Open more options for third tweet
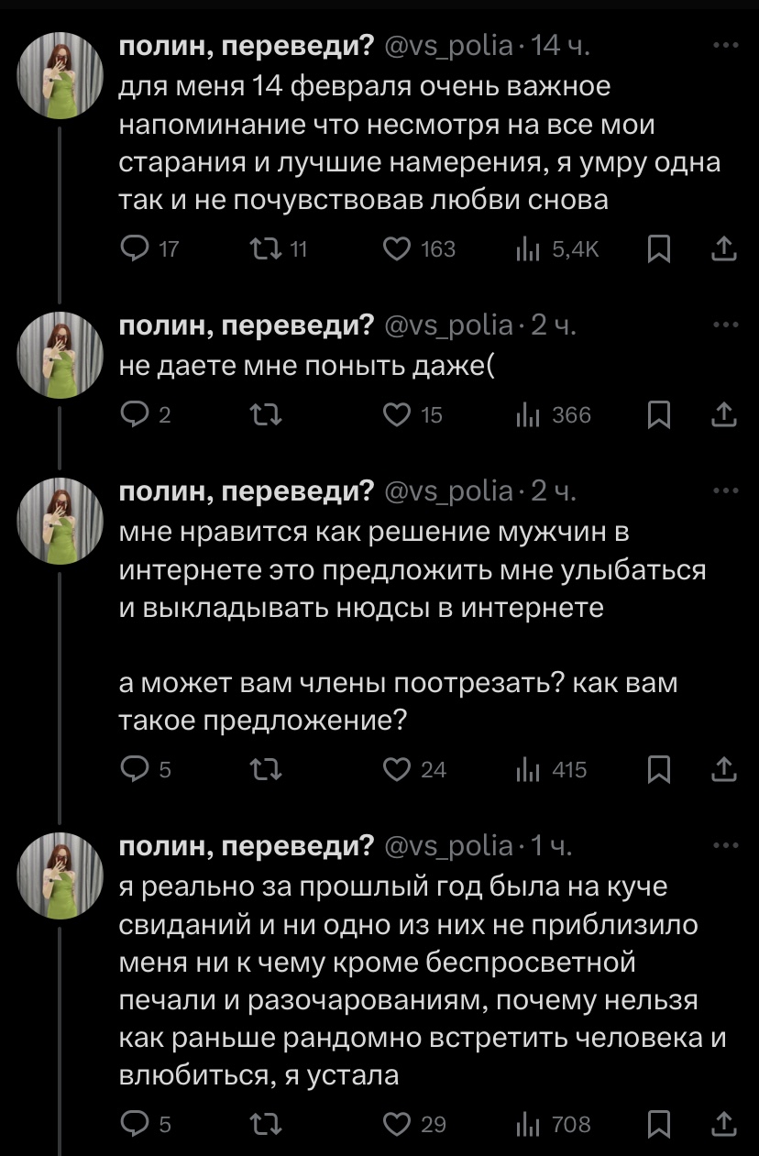759x1156 pixels. tap(724, 490)
